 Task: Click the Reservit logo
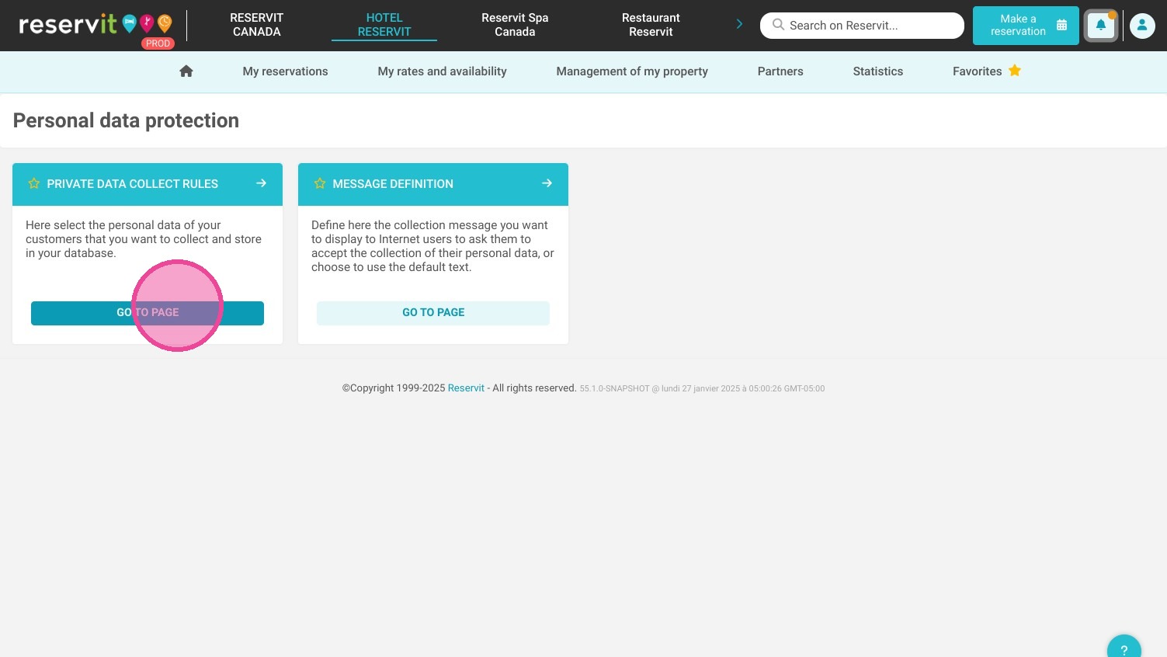[95, 24]
